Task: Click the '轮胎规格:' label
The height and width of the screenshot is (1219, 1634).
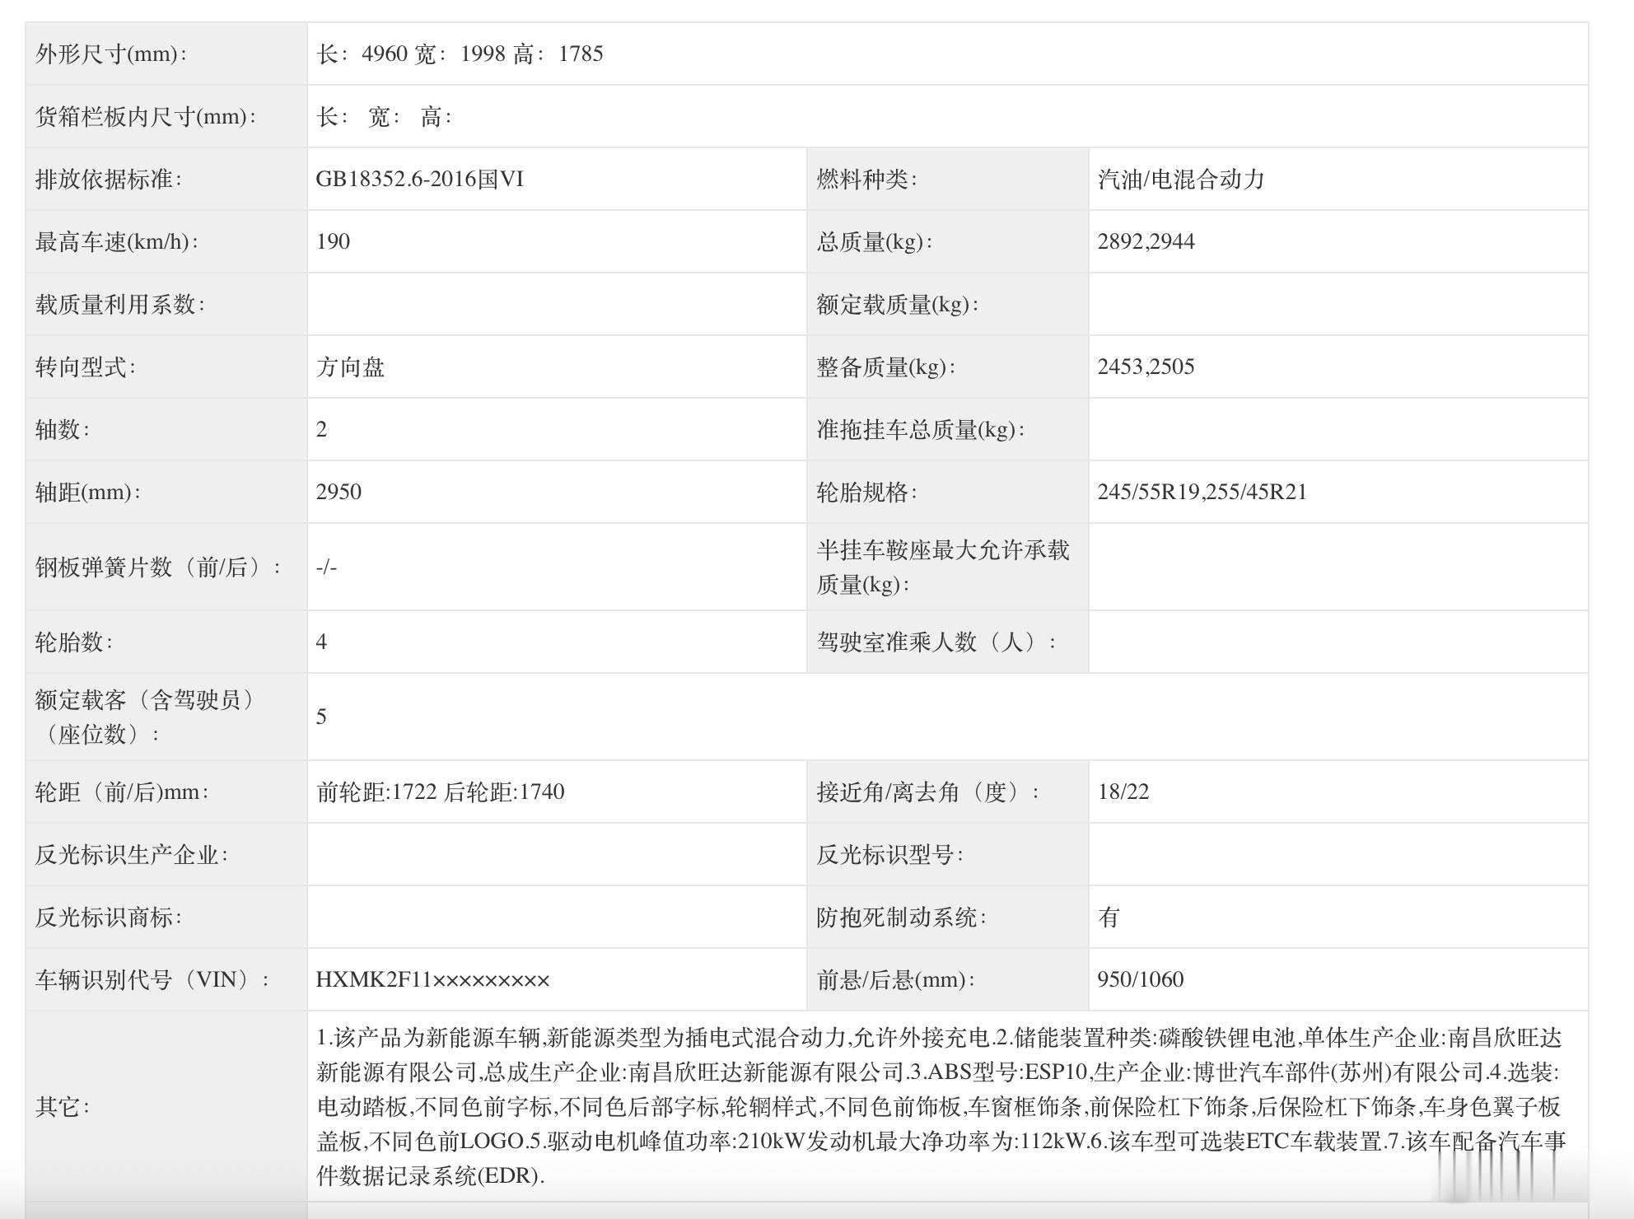Action: 866,492
